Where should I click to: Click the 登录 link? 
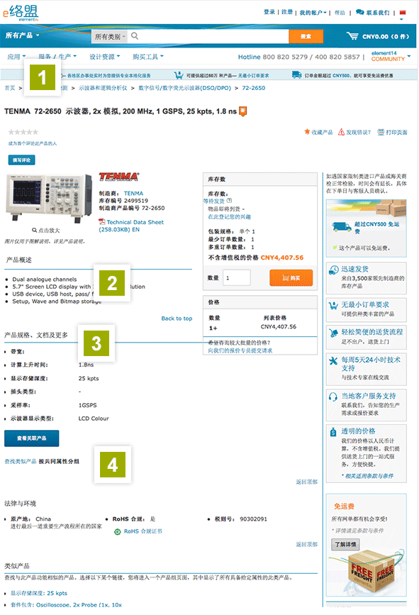(269, 12)
